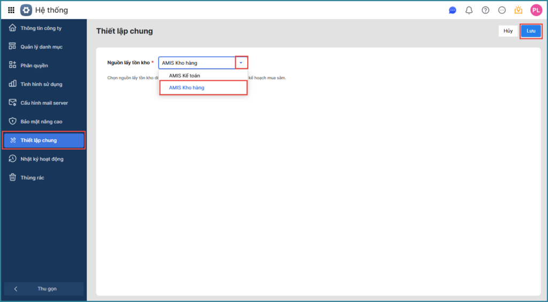Open Nhật ký hoạt động log

44,159
